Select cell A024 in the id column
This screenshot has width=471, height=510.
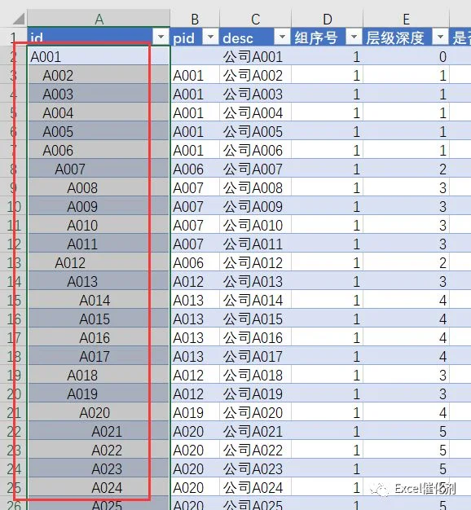tap(99, 487)
